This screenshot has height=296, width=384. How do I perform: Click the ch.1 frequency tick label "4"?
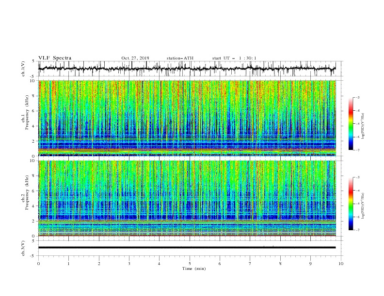click(34, 126)
